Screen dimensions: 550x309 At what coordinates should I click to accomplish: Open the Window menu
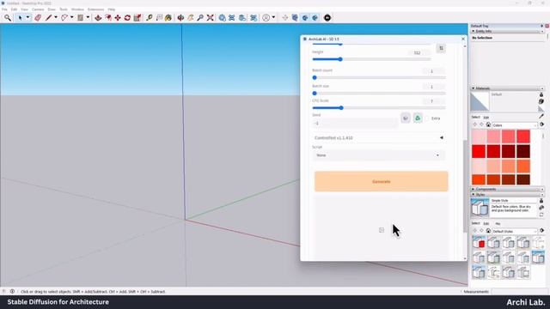point(77,9)
